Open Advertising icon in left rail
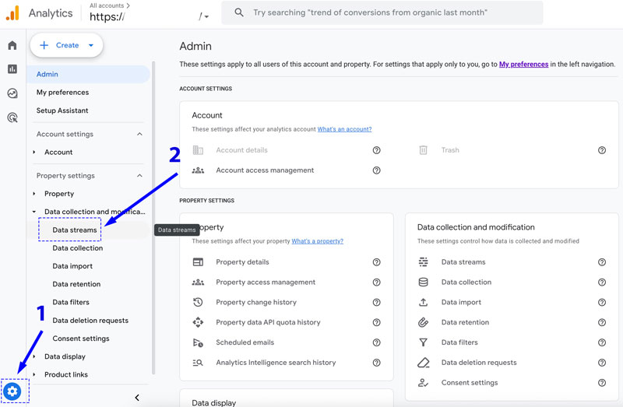The image size is (623, 407). point(12,118)
